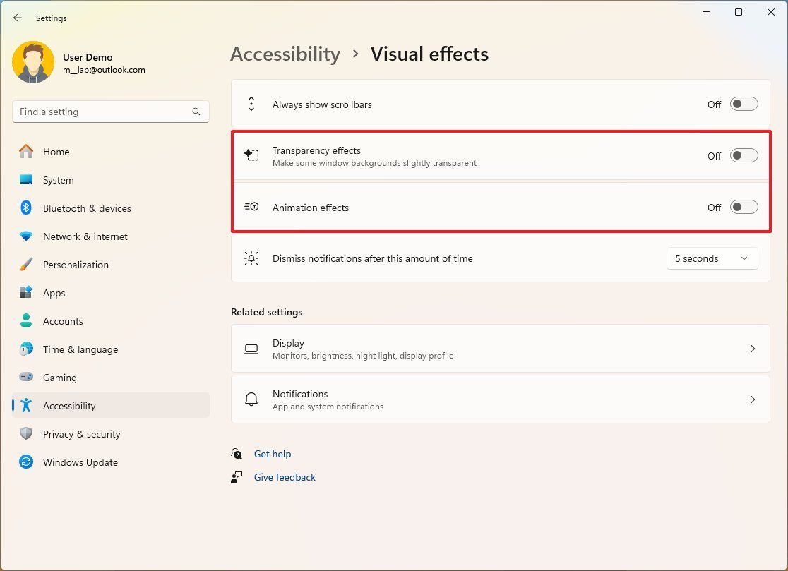Go back to Accessibility breadcrumb

pyautogui.click(x=285, y=54)
